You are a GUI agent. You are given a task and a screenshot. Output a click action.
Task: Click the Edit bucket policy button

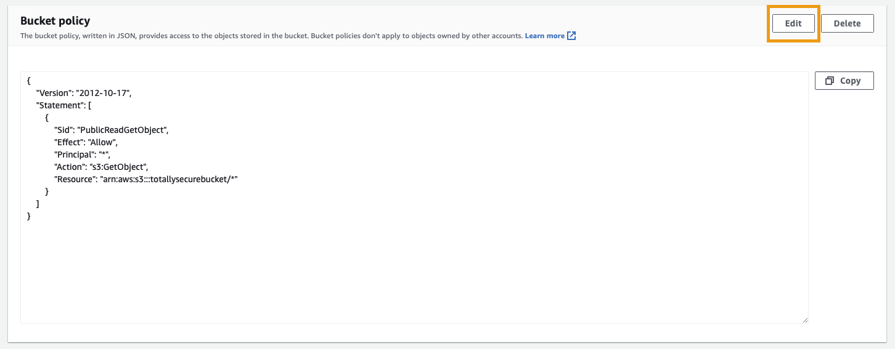[793, 23]
